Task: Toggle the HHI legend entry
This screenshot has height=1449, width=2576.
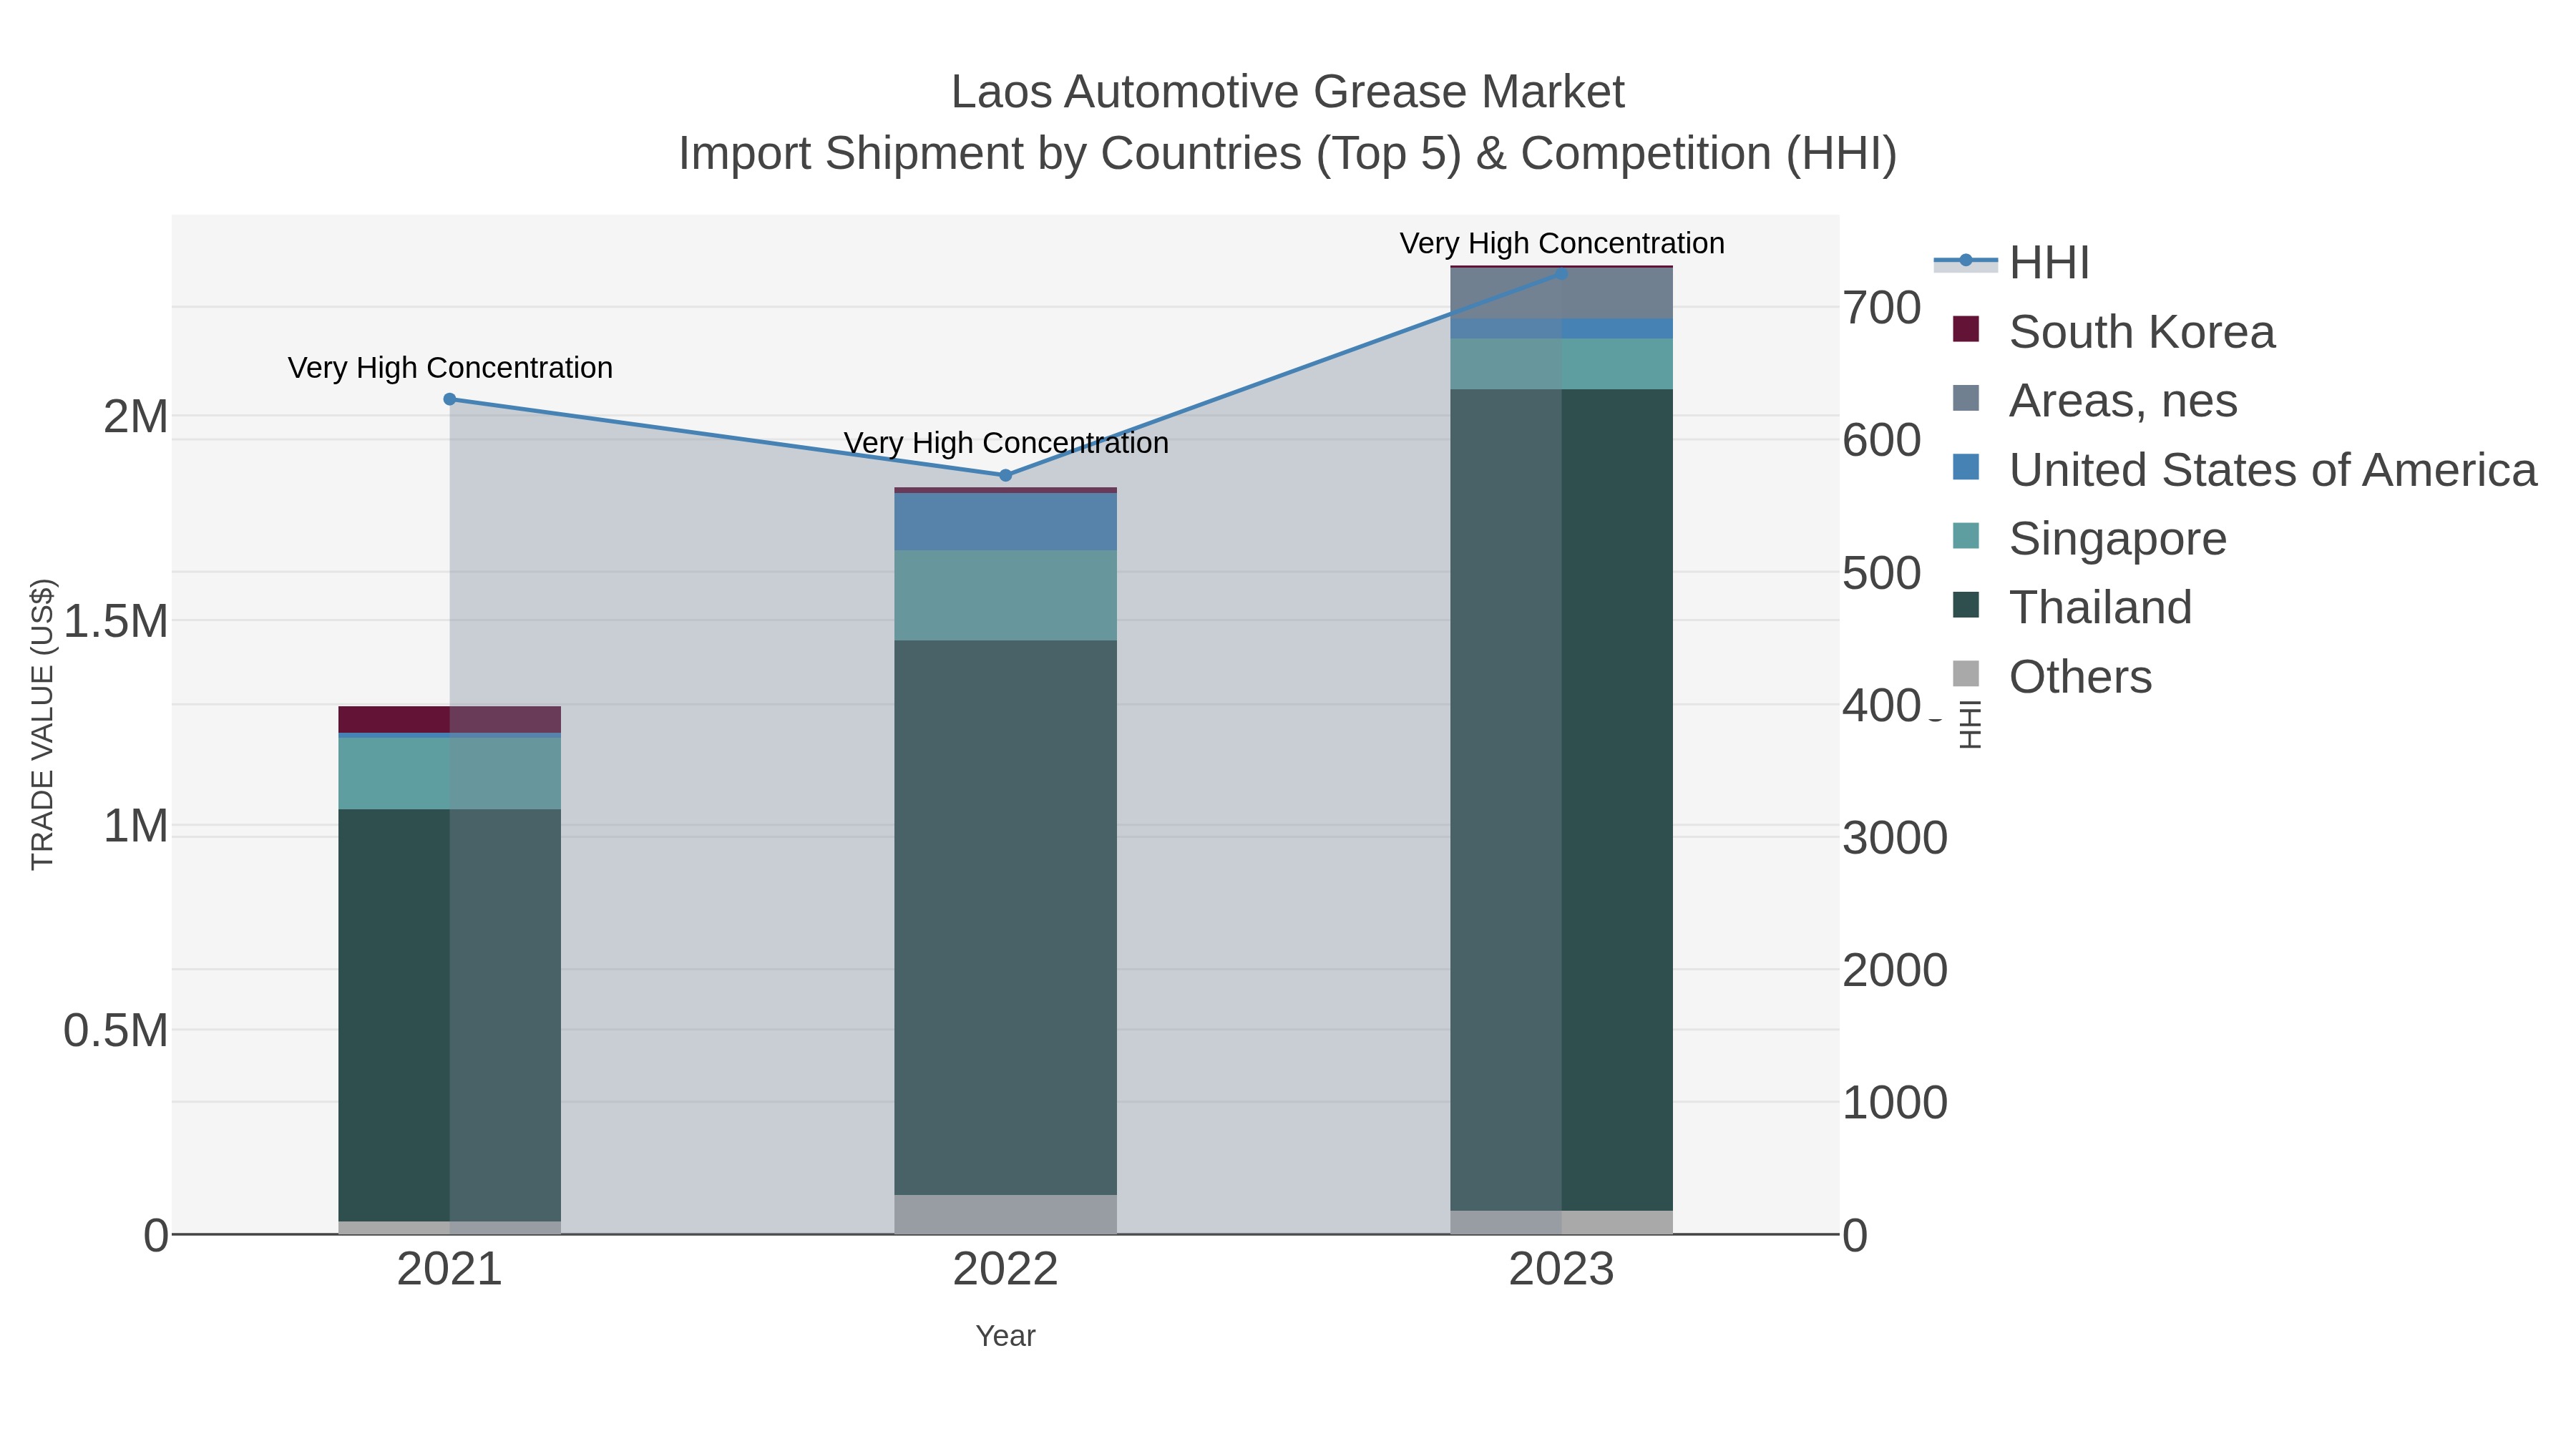Action: 2012,263
